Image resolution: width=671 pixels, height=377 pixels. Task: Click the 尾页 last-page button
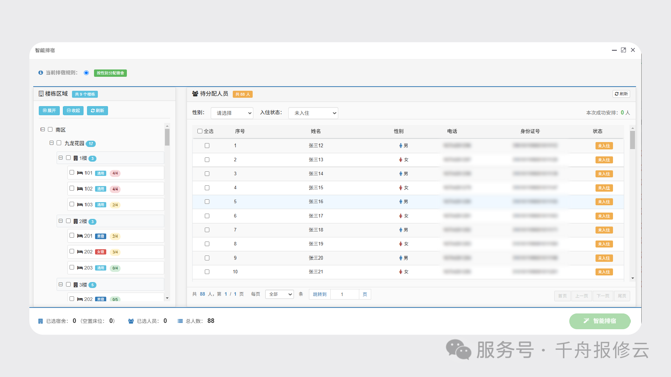pos(622,296)
